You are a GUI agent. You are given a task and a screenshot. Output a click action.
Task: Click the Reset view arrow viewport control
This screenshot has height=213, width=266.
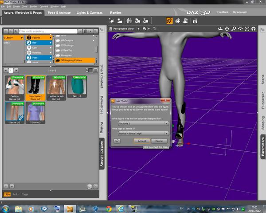pos(254,29)
